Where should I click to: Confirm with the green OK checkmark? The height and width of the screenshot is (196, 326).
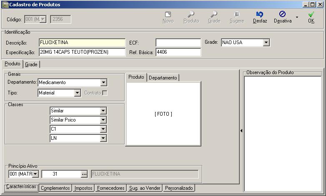point(311,14)
